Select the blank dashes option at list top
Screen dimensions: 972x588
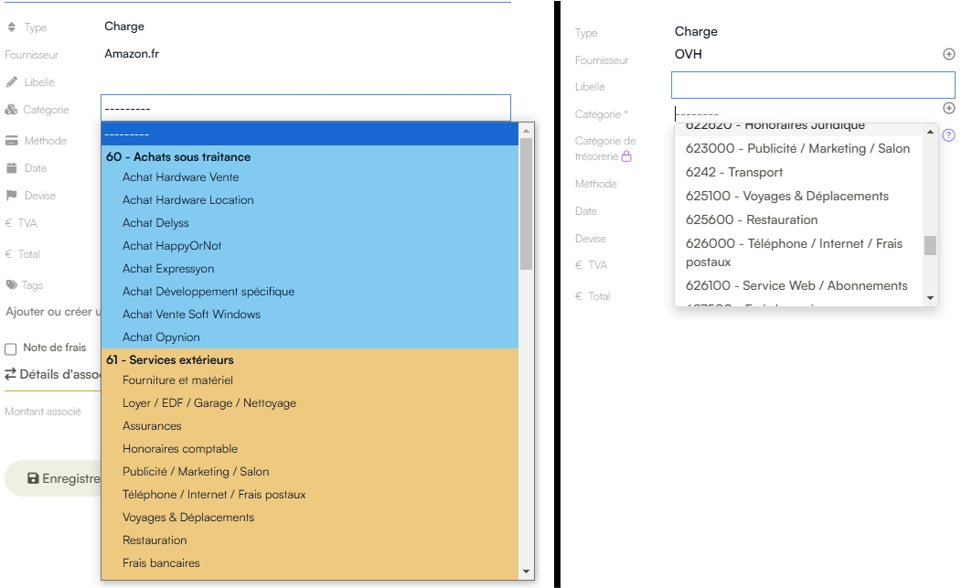click(310, 134)
